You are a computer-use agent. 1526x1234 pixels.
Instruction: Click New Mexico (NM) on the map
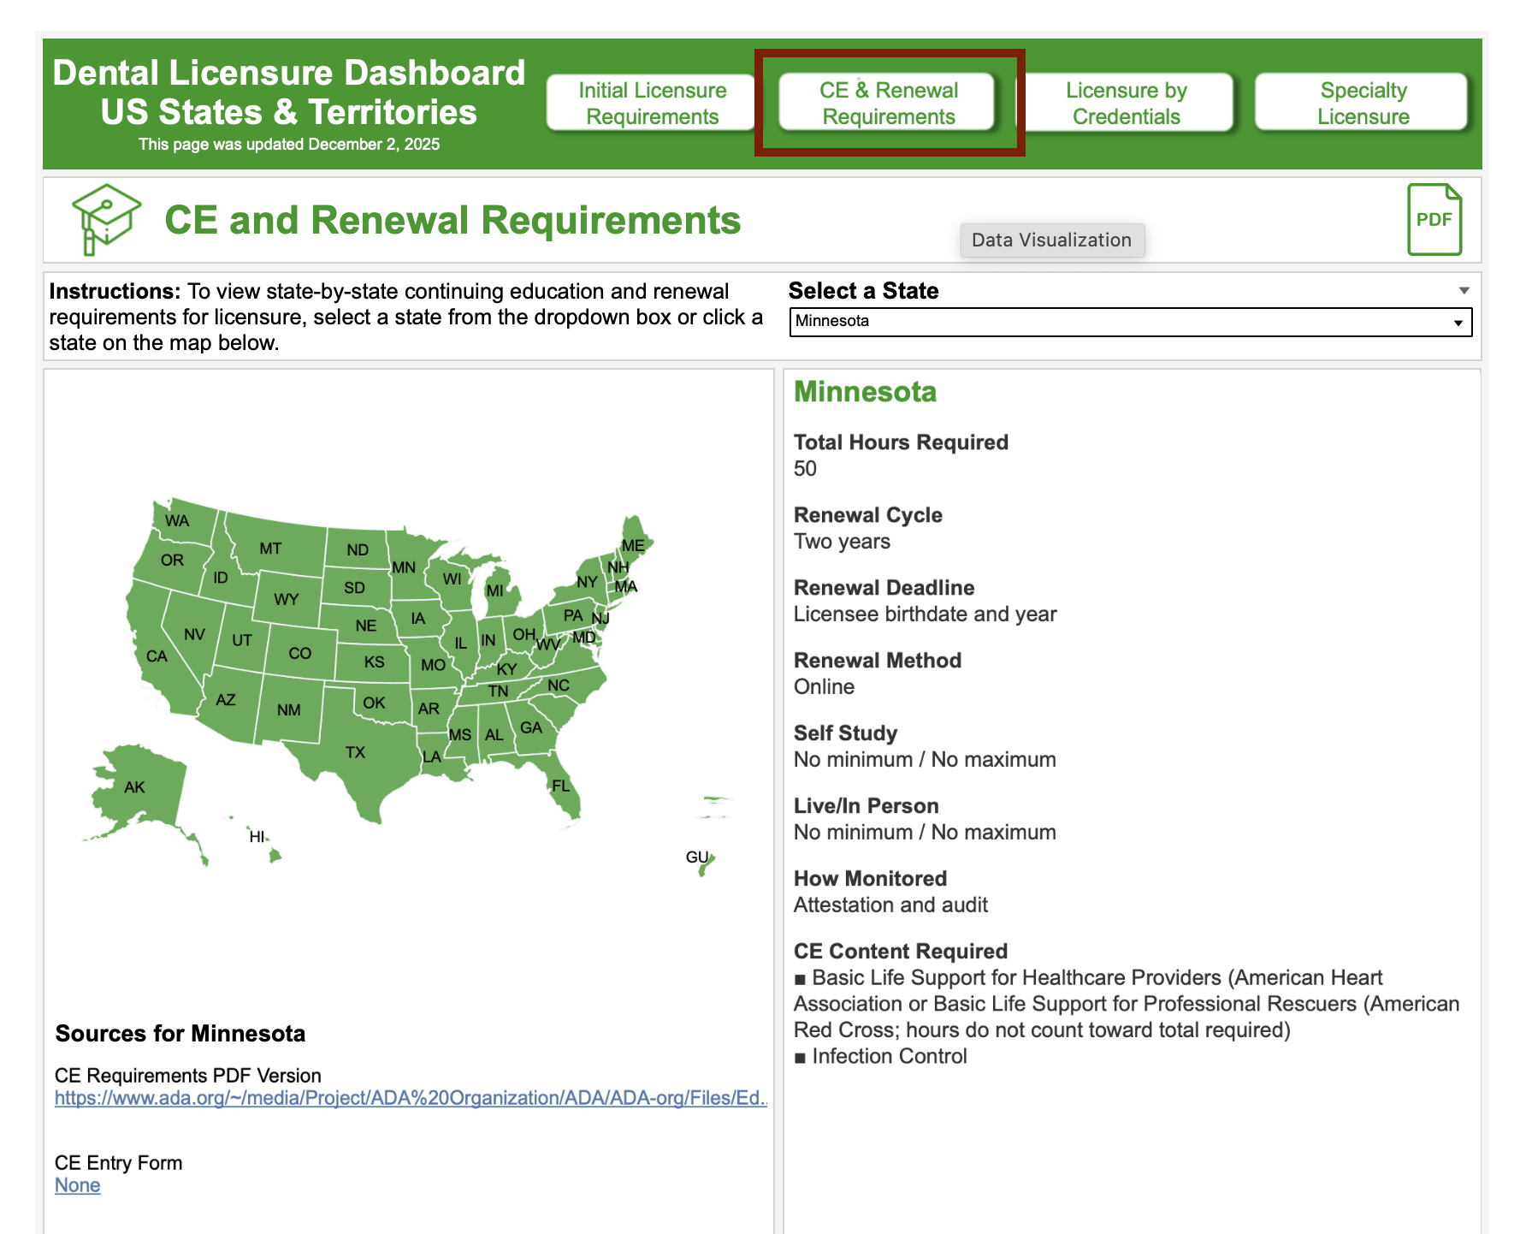click(x=289, y=709)
